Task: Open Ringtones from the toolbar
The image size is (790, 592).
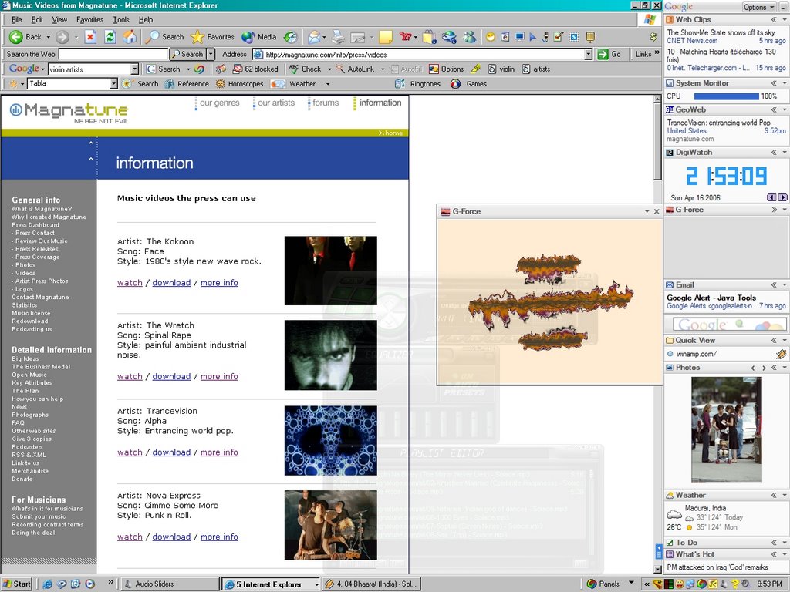Action: pyautogui.click(x=417, y=83)
